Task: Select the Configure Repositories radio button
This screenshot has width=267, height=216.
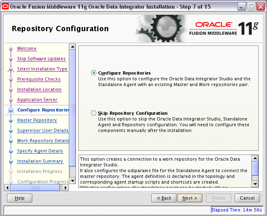Action: click(x=94, y=73)
